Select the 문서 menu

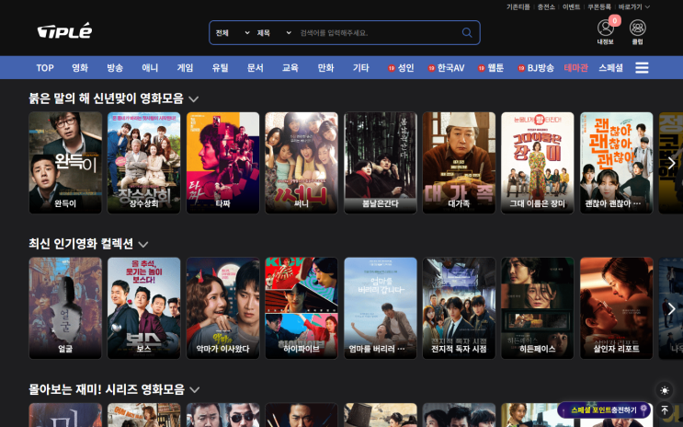point(256,67)
